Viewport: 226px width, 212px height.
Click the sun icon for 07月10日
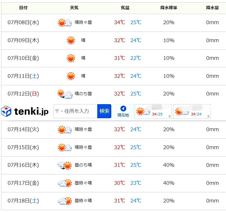pyautogui.click(x=71, y=58)
